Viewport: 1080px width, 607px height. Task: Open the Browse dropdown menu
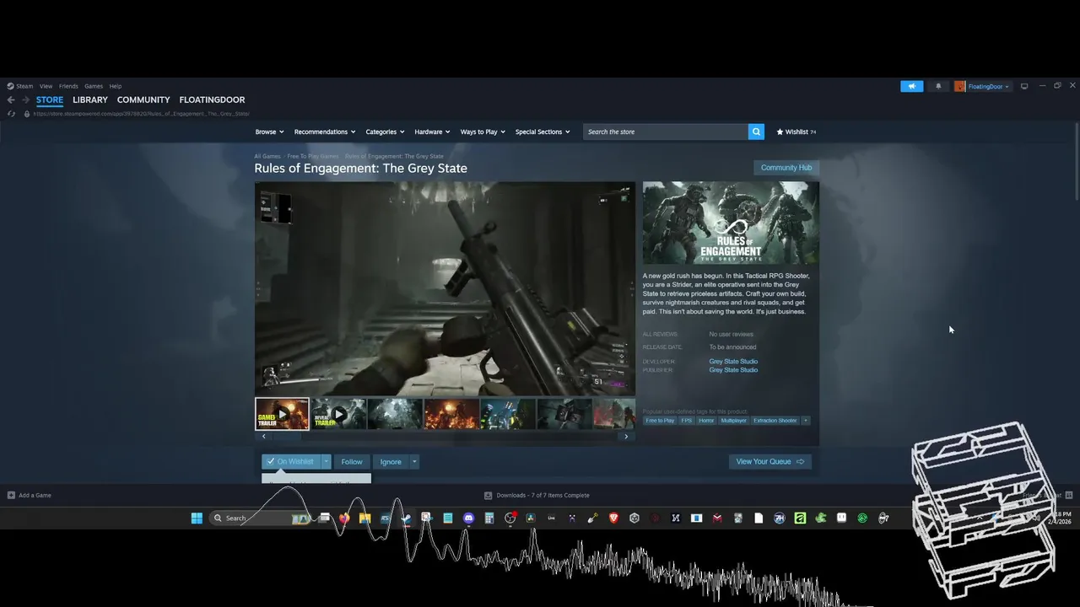click(269, 132)
